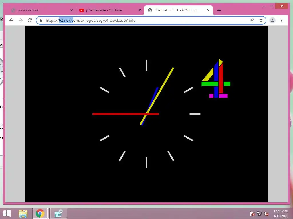Minimize the Chrome window
The image size is (293, 219).
(264, 6)
